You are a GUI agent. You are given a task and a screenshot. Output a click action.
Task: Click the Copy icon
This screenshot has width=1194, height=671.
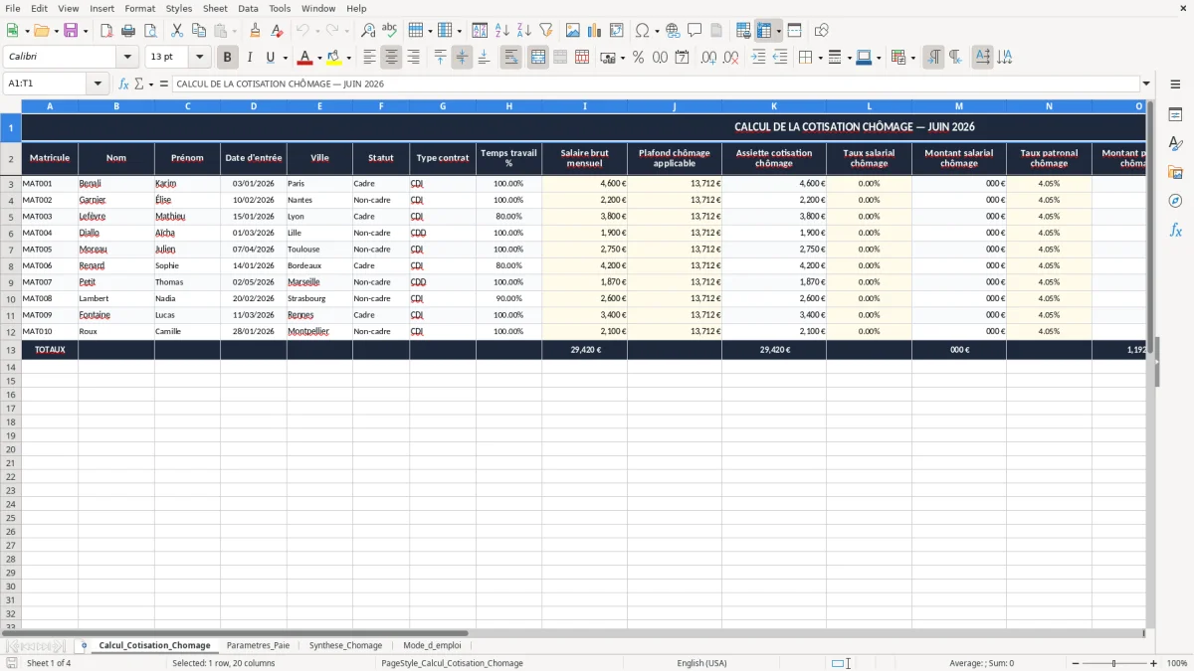199,31
